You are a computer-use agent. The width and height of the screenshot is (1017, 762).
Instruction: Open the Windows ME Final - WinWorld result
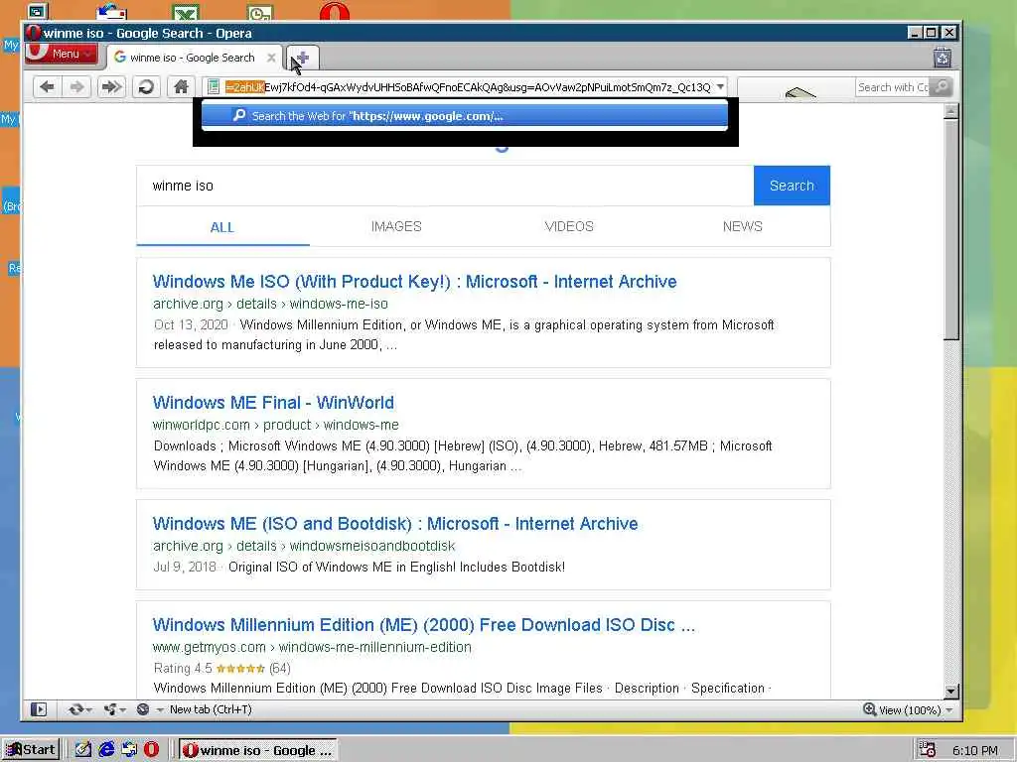coord(273,403)
